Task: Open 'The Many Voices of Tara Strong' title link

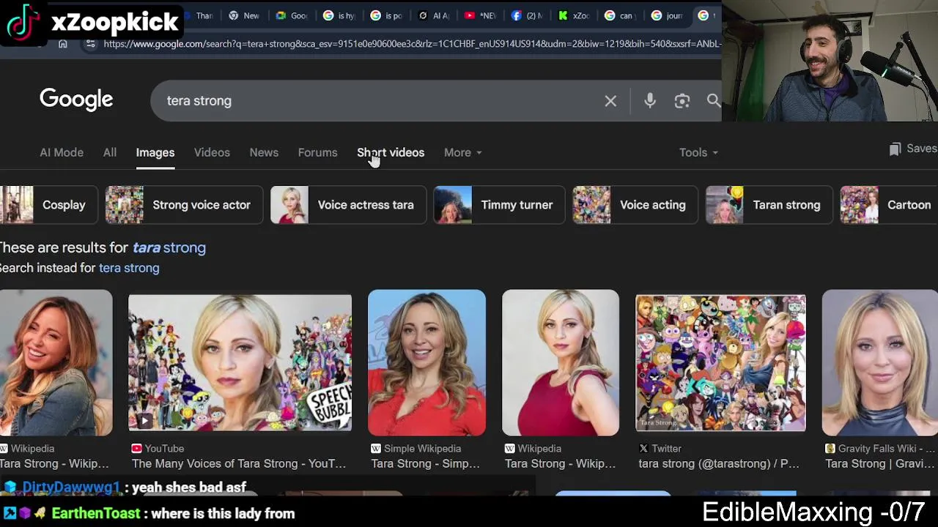Action: (x=239, y=463)
